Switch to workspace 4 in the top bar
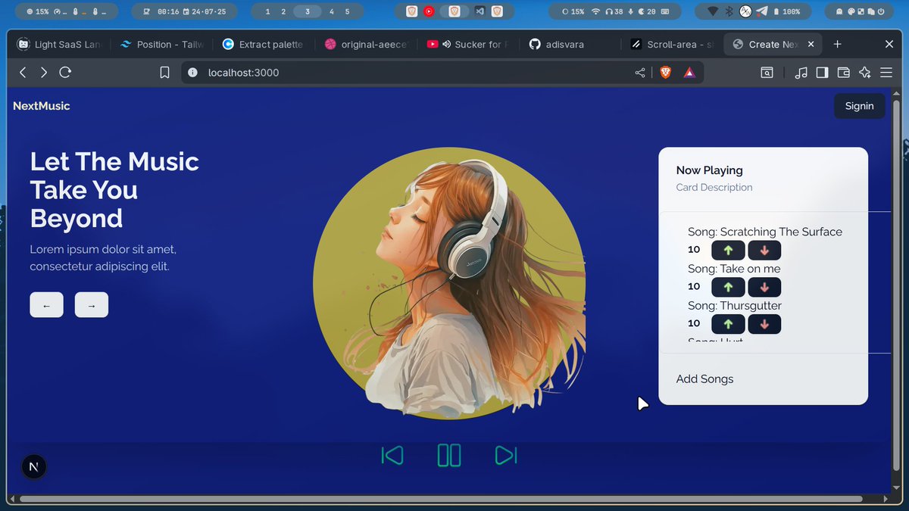This screenshot has height=511, width=909. pos(331,12)
